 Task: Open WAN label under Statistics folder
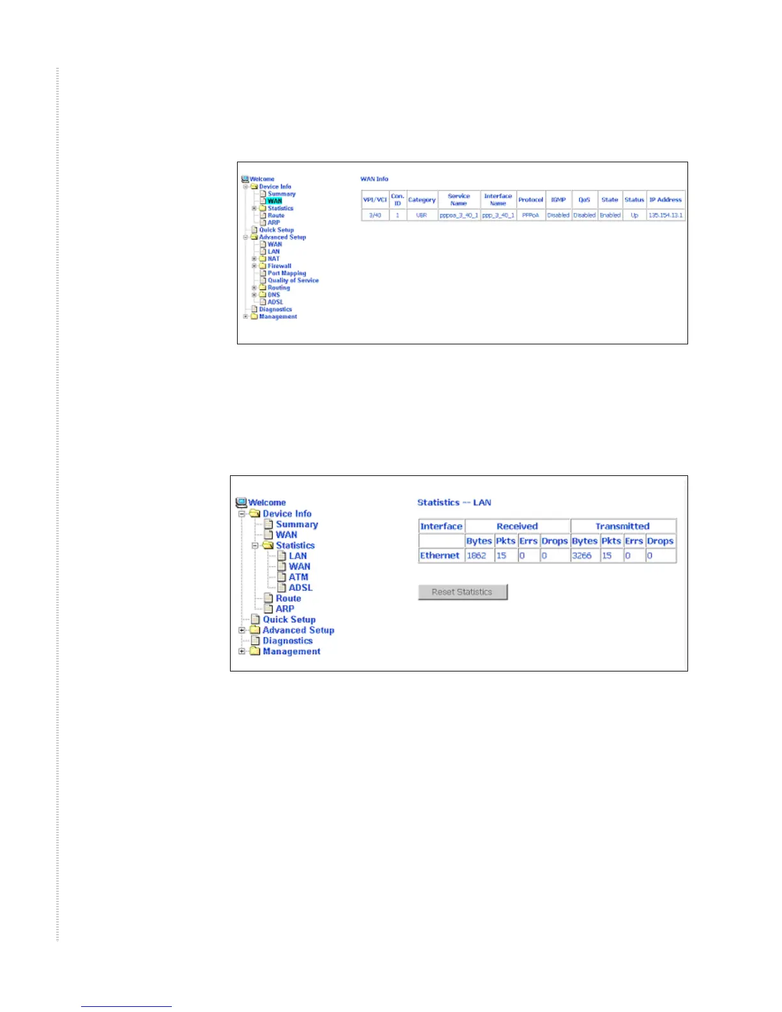coord(300,567)
